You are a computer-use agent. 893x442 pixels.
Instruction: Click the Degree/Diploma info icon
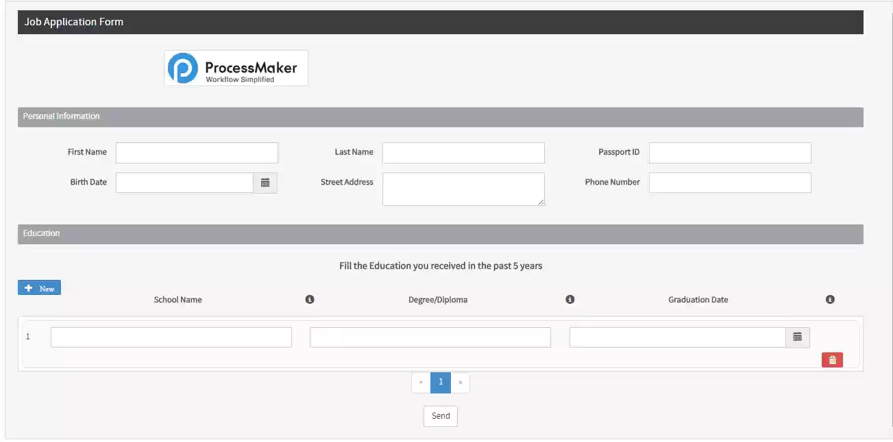tap(570, 300)
